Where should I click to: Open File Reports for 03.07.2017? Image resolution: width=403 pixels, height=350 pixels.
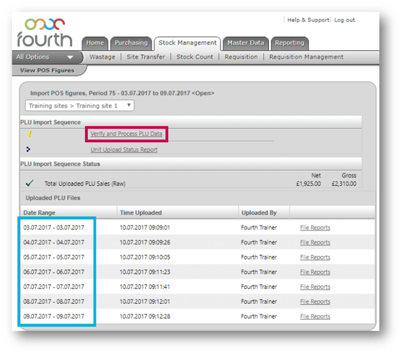coord(315,228)
